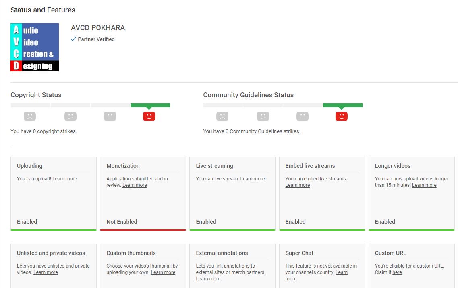Click the AVCD channel logo thumbnail
Screen dimensions: 458x288
pos(35,47)
